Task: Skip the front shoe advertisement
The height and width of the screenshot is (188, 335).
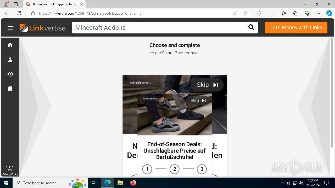Action: pyautogui.click(x=198, y=101)
